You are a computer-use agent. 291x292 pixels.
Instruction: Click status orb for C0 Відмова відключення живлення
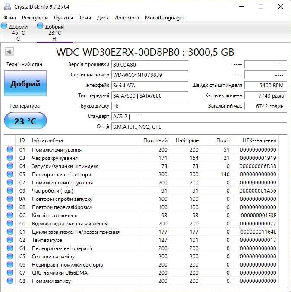pyautogui.click(x=10, y=223)
